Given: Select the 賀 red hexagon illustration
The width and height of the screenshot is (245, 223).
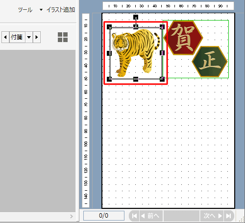Looking at the screenshot, I should 183,38.
